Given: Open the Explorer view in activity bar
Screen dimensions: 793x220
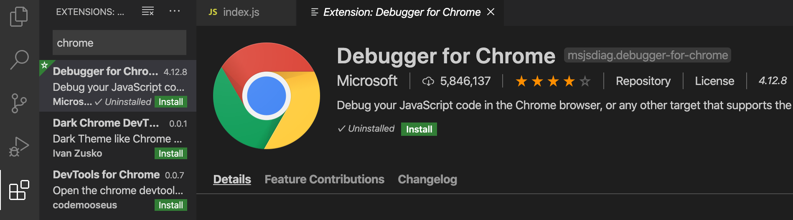Looking at the screenshot, I should pos(19,17).
